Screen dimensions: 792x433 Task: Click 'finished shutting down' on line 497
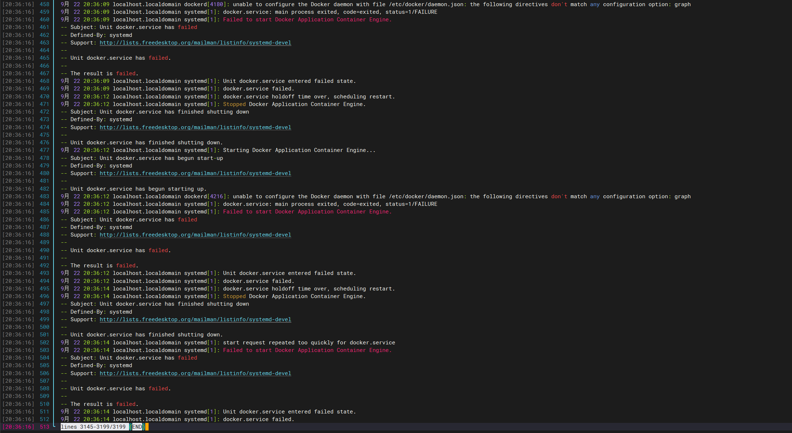(x=213, y=304)
